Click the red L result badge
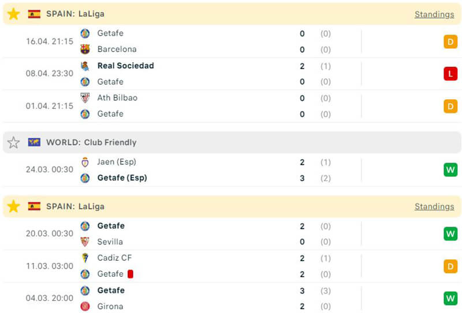 coord(450,74)
